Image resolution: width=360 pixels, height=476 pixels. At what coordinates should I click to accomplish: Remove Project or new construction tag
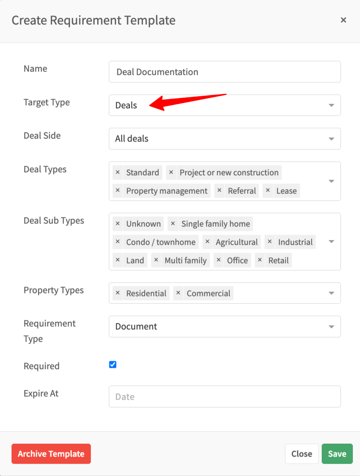(171, 173)
